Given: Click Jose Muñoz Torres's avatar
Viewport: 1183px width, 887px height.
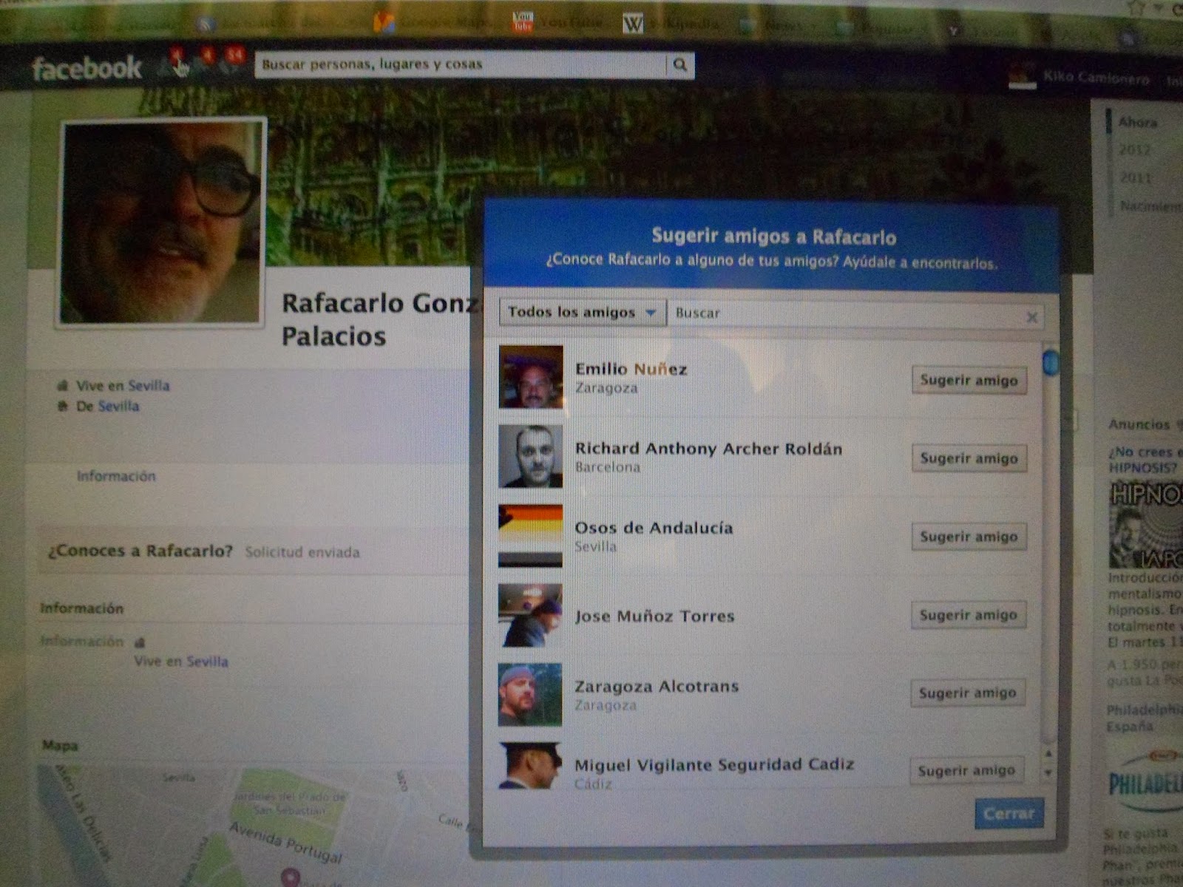Looking at the screenshot, I should pyautogui.click(x=530, y=615).
